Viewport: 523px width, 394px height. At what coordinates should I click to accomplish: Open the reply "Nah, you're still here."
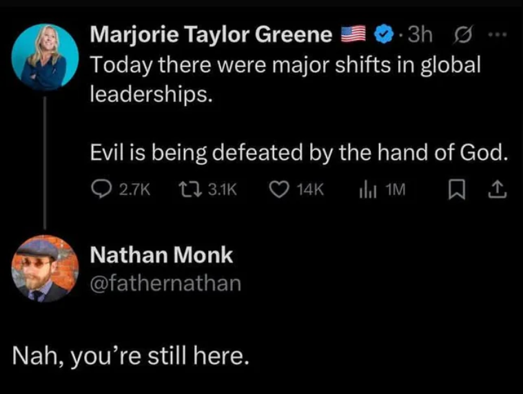pyautogui.click(x=131, y=357)
